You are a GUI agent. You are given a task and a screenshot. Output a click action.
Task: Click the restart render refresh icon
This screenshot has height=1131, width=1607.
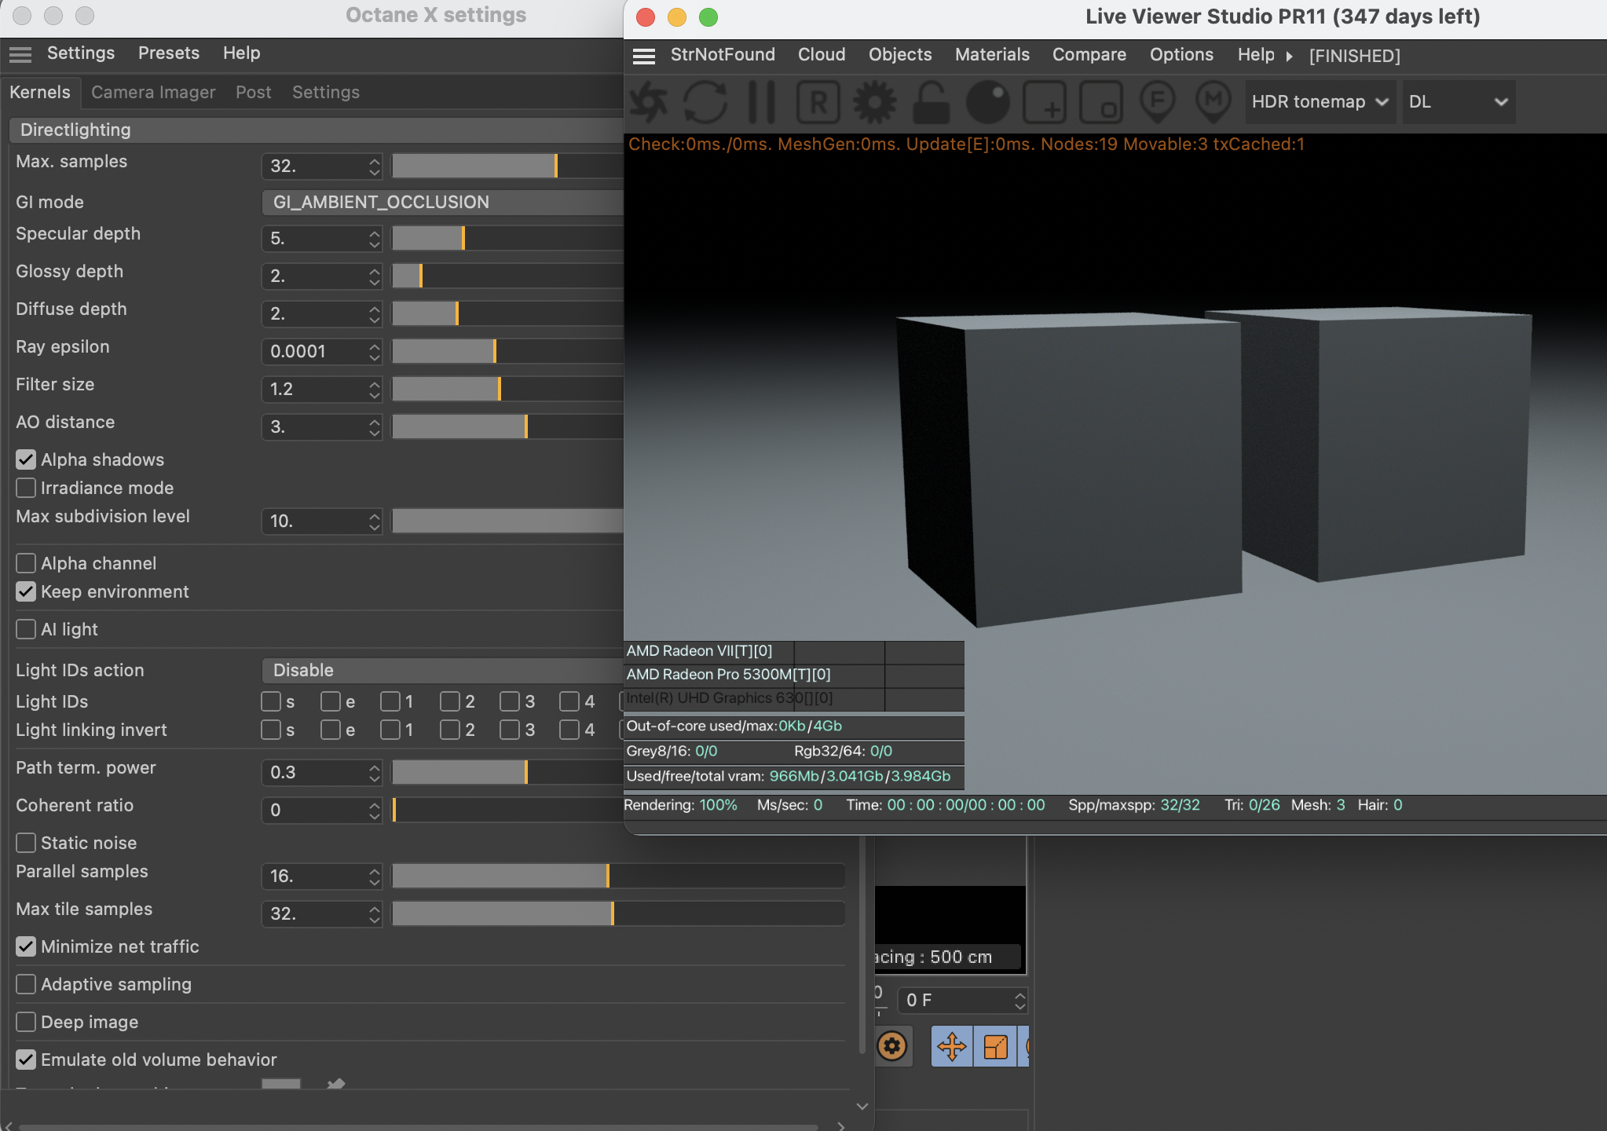705,102
